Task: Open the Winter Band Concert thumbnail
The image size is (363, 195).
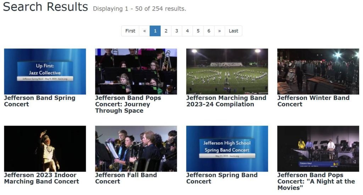Action: pos(318,71)
